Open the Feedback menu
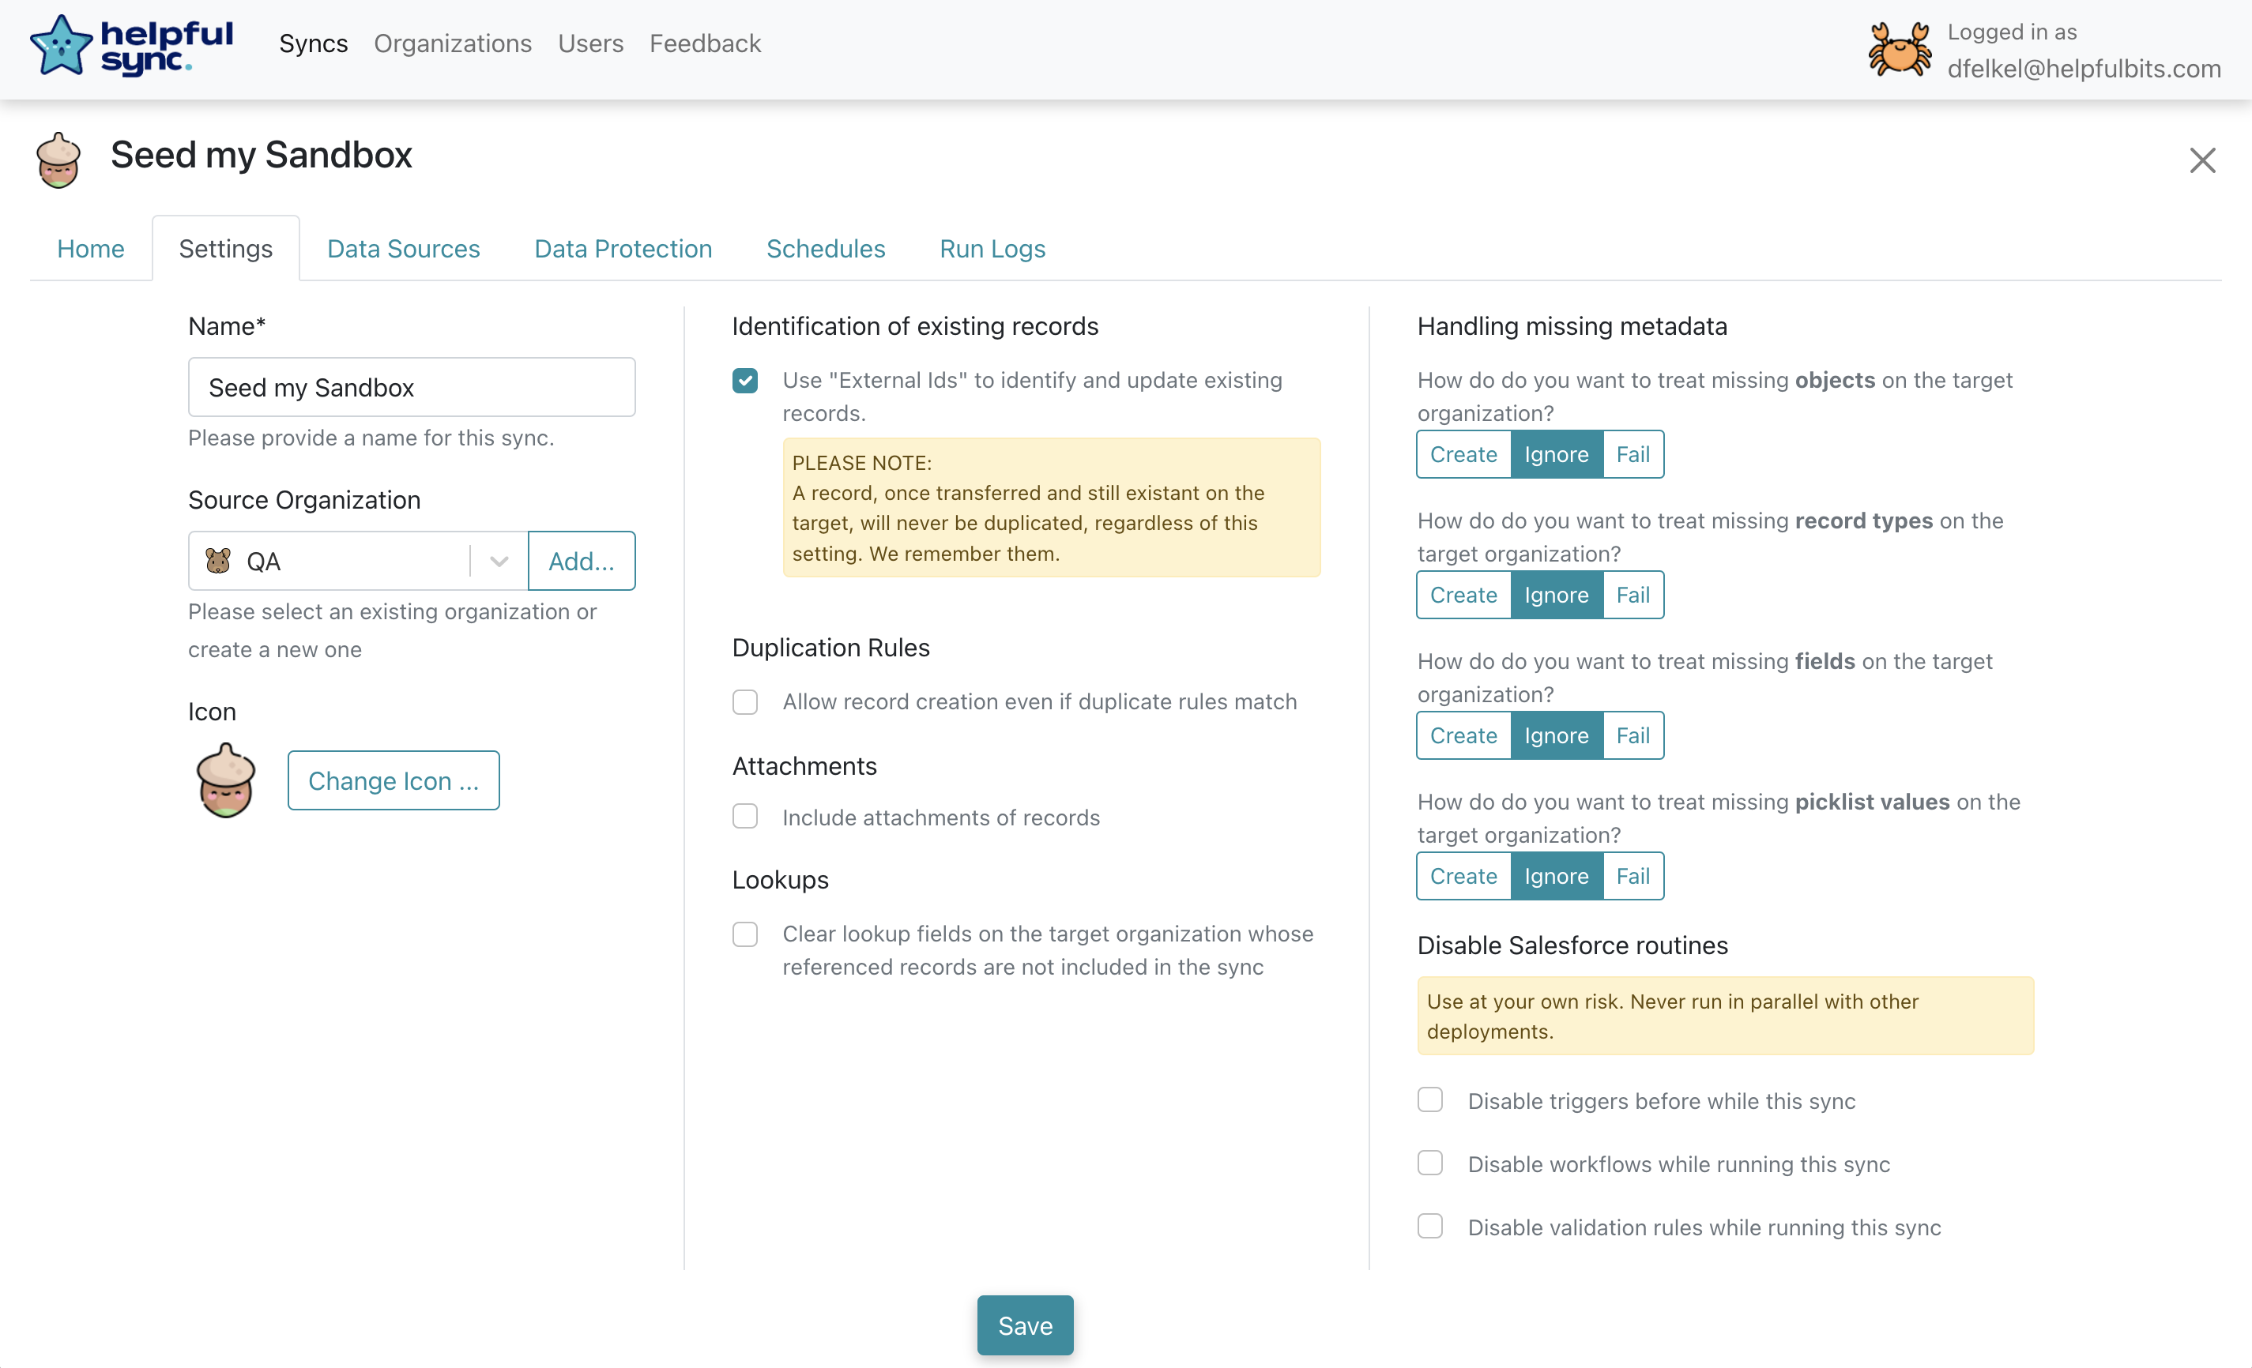This screenshot has width=2252, height=1368. [705, 43]
